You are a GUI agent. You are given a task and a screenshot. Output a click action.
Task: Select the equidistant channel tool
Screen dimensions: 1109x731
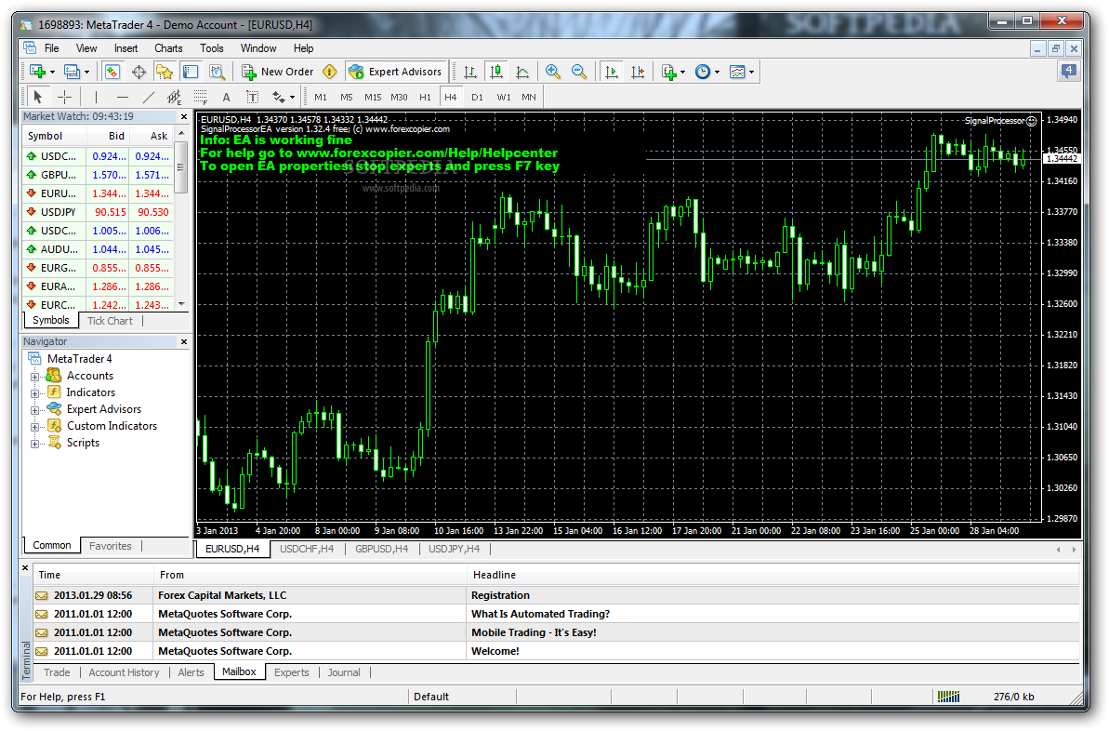tap(174, 97)
